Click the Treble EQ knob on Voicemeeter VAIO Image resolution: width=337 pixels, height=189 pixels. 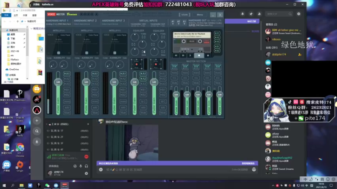coord(135,37)
